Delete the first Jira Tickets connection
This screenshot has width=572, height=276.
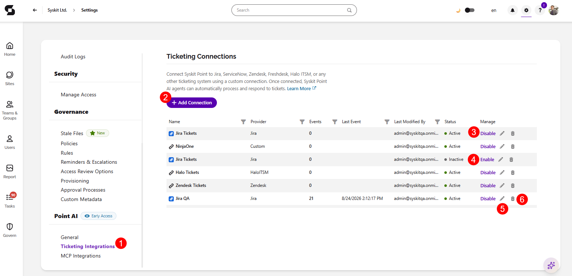(x=513, y=133)
